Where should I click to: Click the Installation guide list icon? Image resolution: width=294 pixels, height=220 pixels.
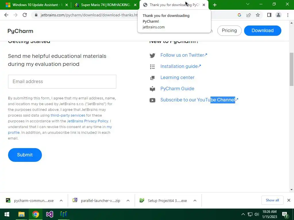pos(152,66)
